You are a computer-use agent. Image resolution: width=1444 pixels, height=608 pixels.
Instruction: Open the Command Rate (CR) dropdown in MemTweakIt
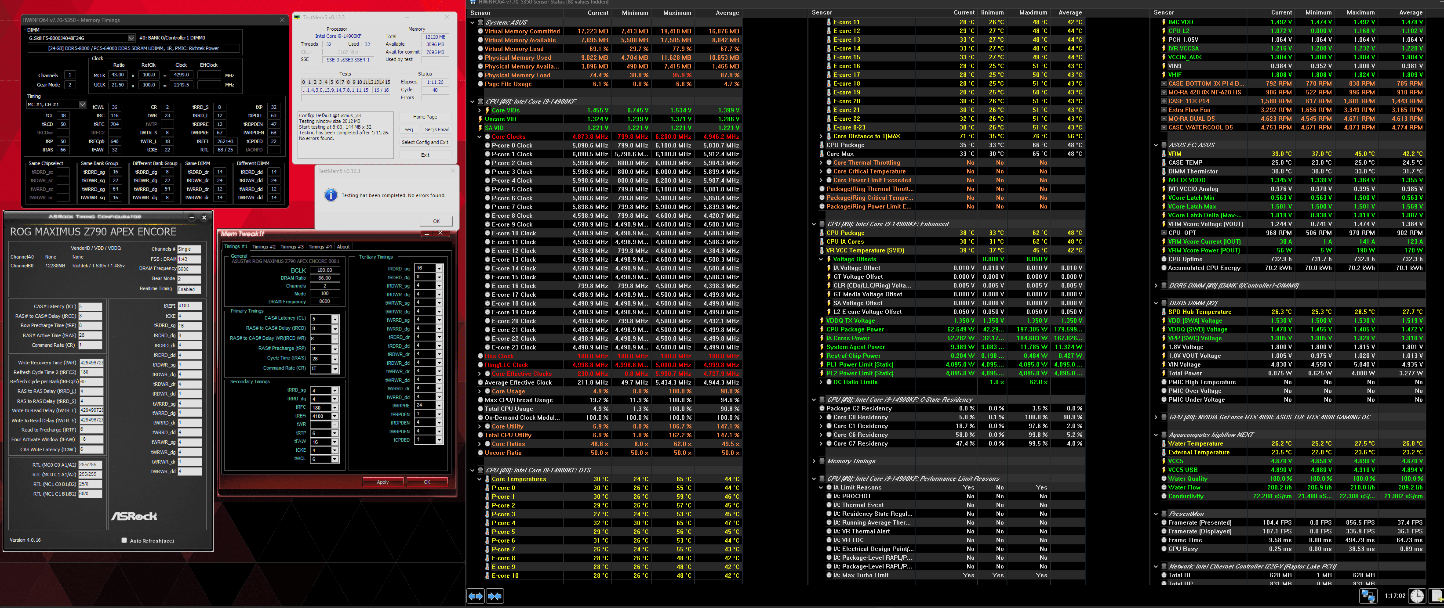[335, 369]
